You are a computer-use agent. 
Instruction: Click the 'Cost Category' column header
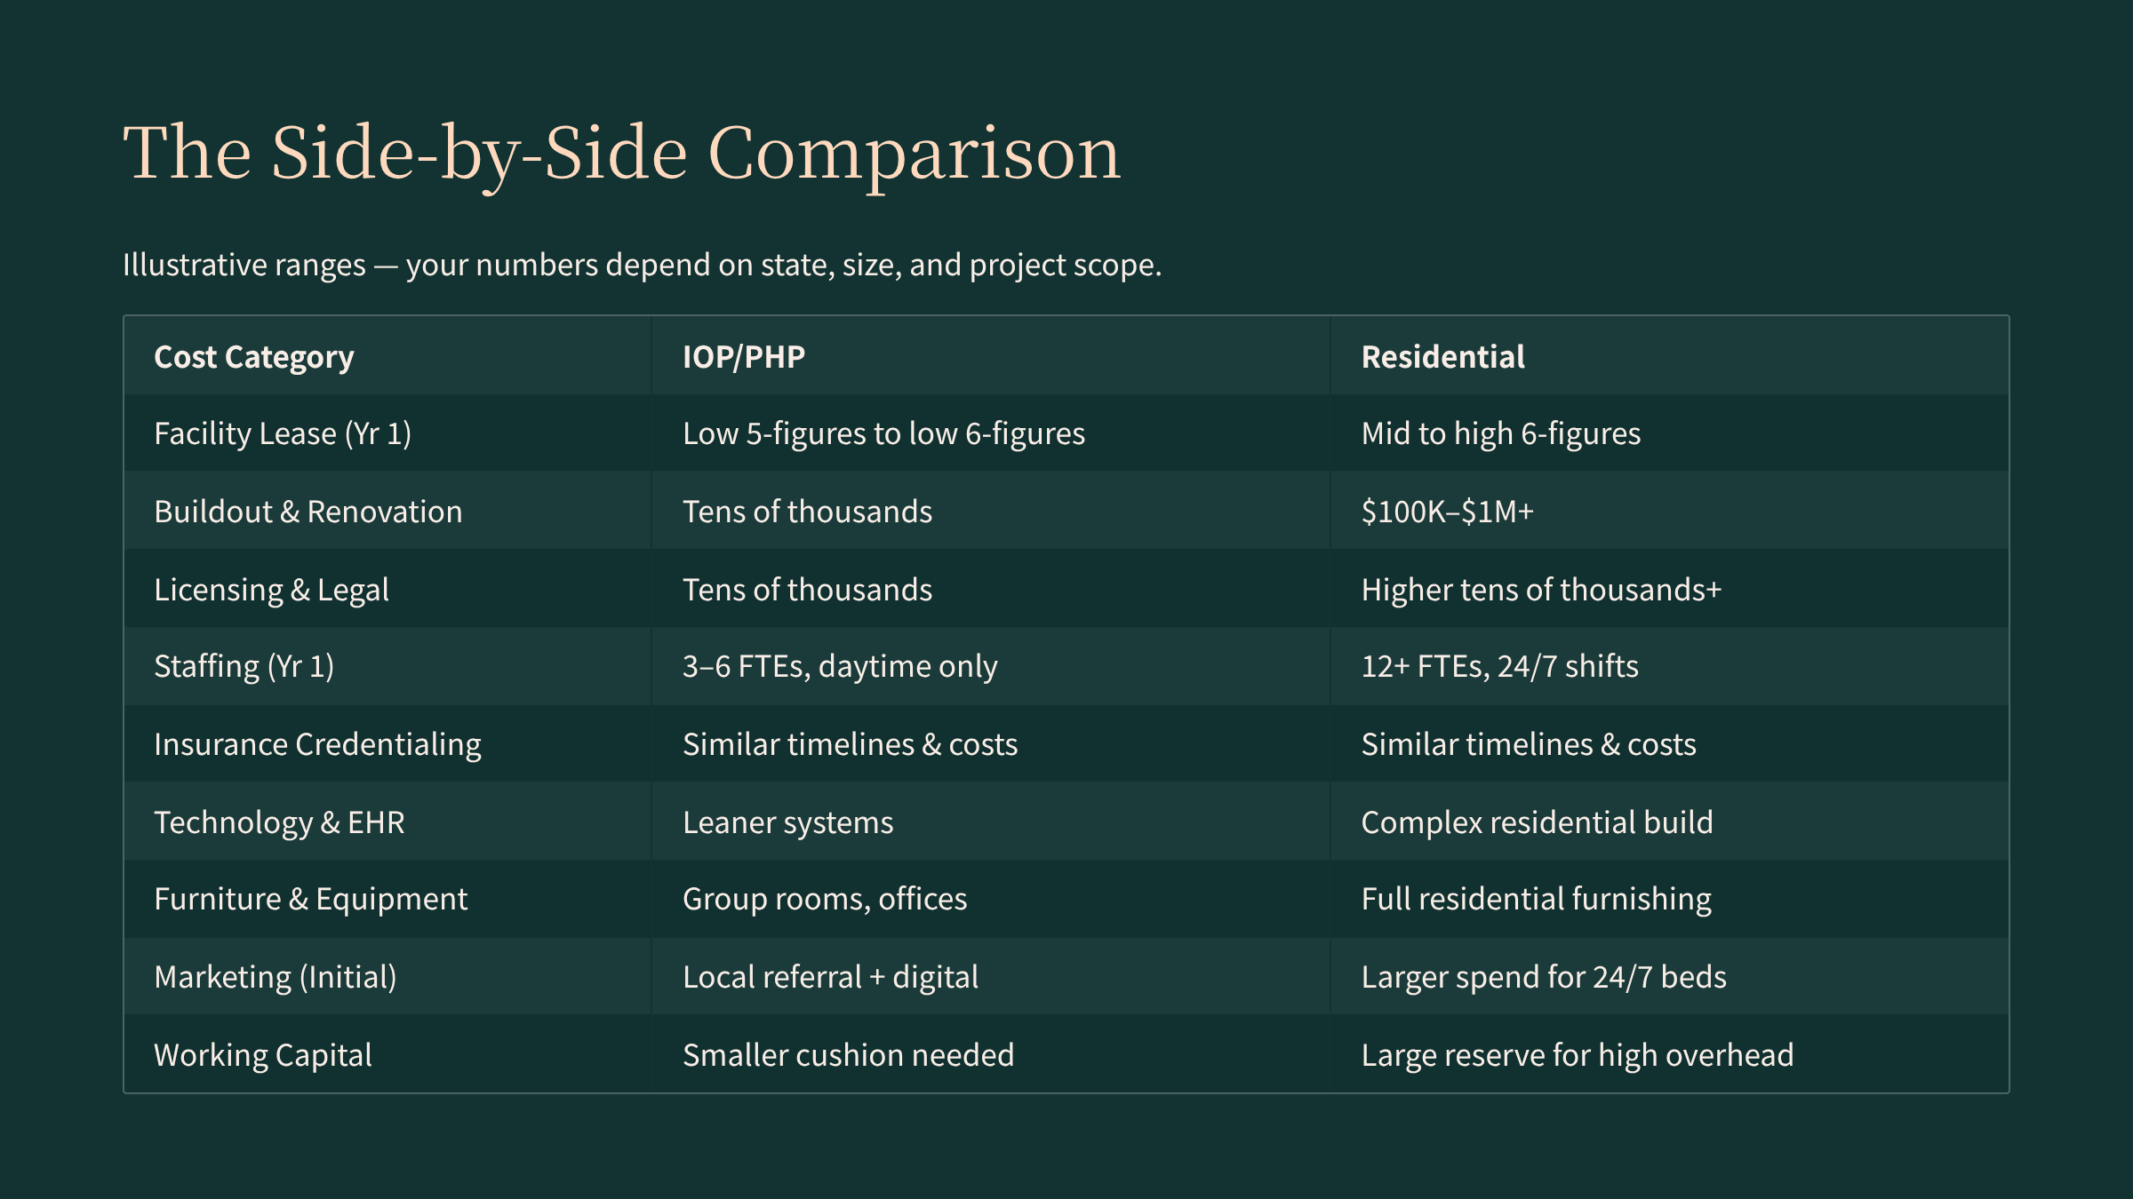point(253,357)
